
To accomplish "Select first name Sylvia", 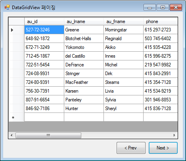I will (123, 100).
